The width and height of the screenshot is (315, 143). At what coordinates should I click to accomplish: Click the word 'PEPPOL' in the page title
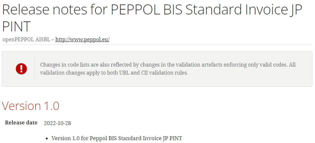136,10
